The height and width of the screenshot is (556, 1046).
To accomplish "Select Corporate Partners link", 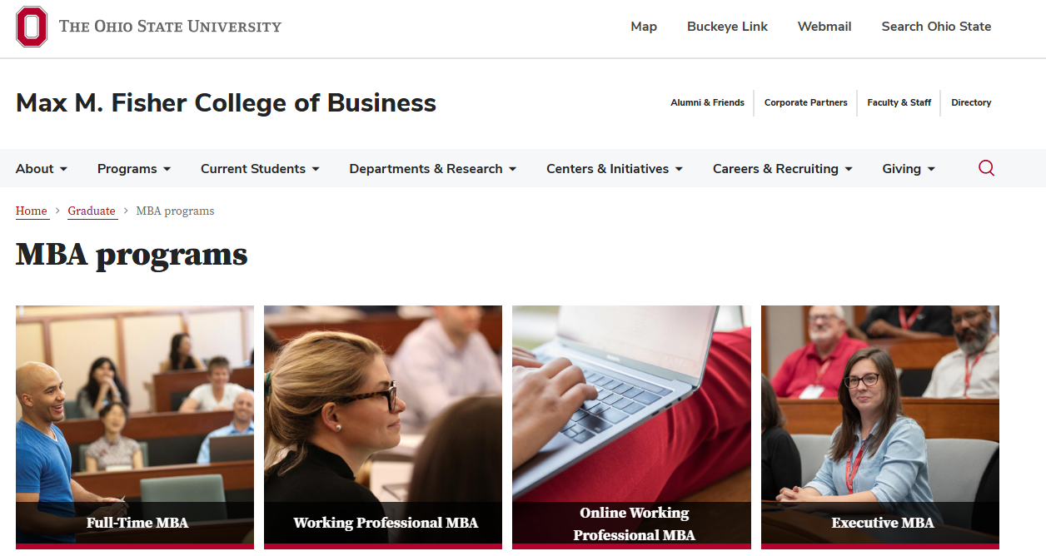I will pos(805,103).
